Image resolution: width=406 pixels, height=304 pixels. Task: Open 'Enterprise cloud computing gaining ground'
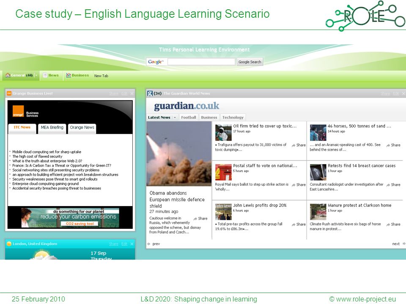tap(46, 184)
